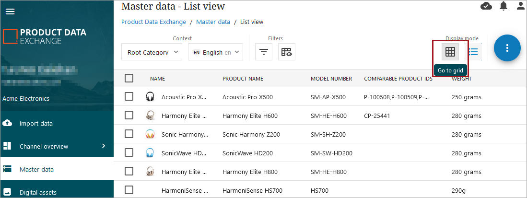Toggle the select-all checkbox in header
527x198 pixels.
(x=129, y=78)
